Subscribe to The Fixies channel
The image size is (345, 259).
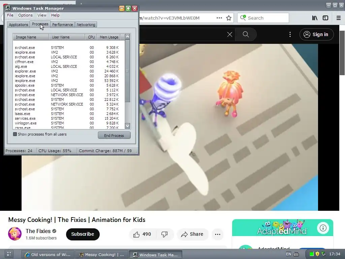coord(83,234)
